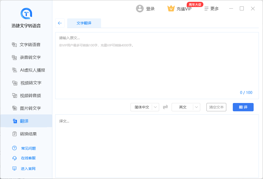
Task: Open the 常见问题 help link
Action: click(28, 148)
